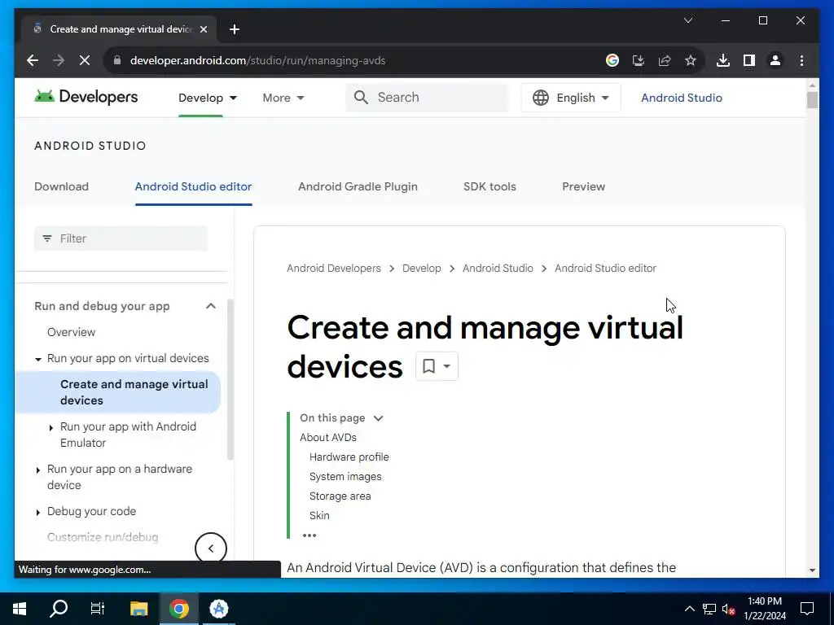Screen dimensions: 834x625
Task: Collapse the Run and debug your app section
Action: point(211,306)
